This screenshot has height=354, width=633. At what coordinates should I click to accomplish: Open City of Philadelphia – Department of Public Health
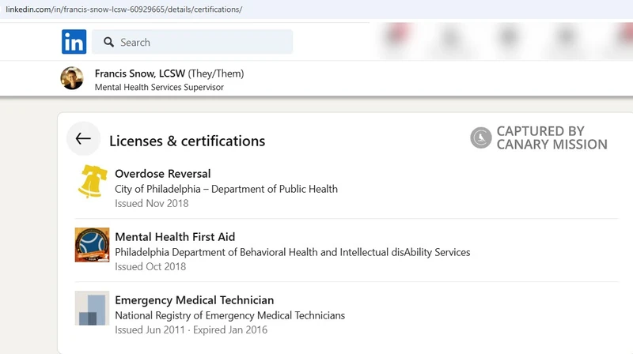tap(226, 189)
